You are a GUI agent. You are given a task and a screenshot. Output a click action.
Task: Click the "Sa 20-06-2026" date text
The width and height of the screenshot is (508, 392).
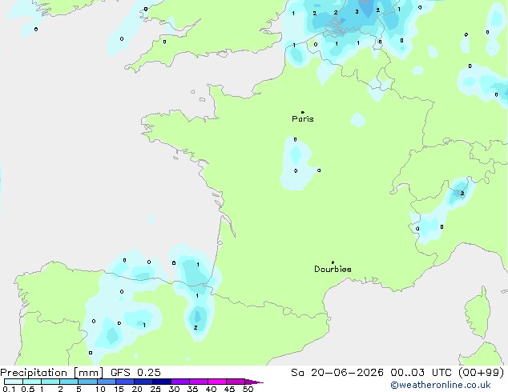[337, 373]
